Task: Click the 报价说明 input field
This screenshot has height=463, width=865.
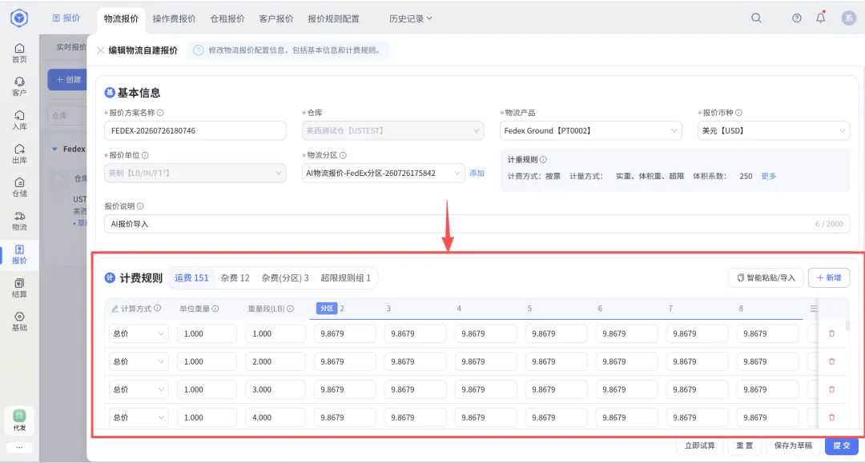Action: (477, 224)
